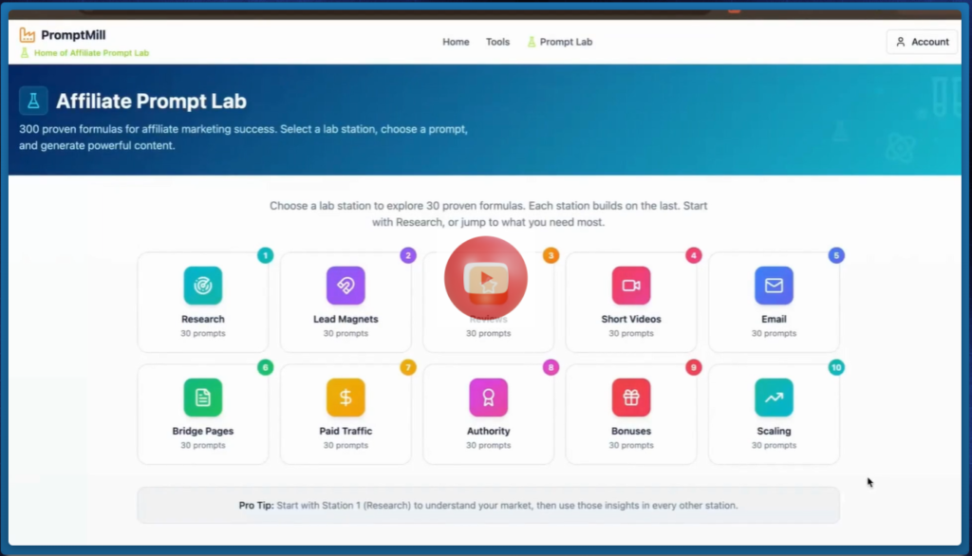Click the Account button

(921, 41)
